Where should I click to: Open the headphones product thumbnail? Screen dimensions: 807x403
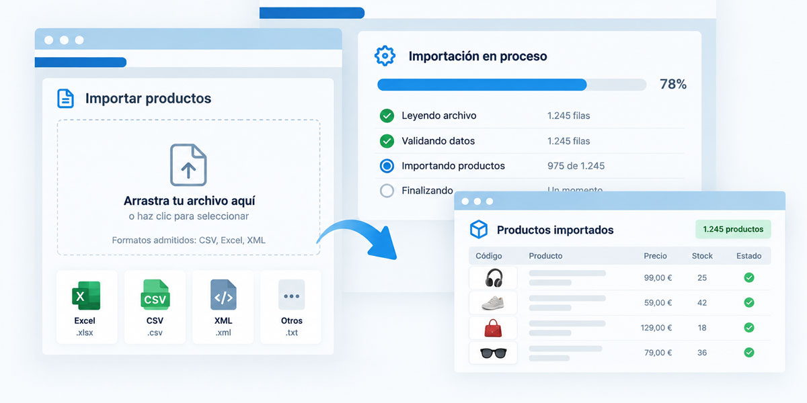pyautogui.click(x=494, y=277)
